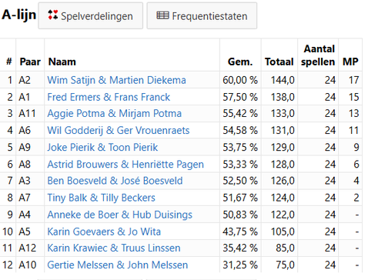Open Fred Ermers & Frans Franck link
The image size is (368, 280).
[x=109, y=97]
